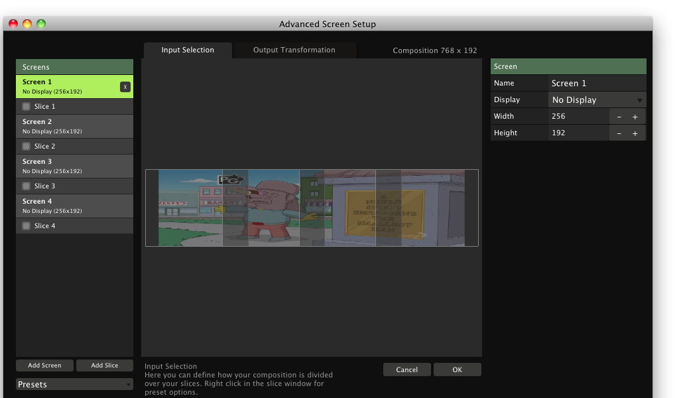679x398 pixels.
Task: Decrease Width with the minus button
Action: coord(619,117)
